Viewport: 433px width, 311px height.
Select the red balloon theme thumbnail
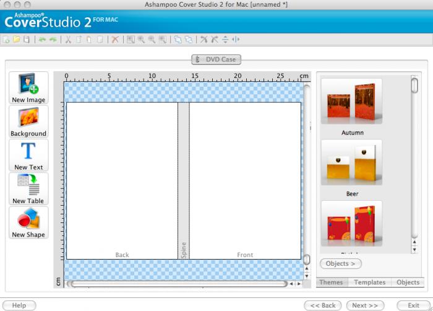coord(351,224)
